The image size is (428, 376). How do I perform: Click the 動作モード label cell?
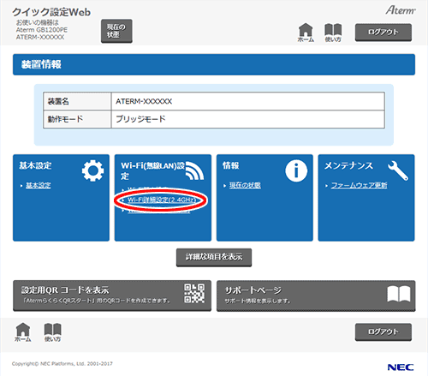[77, 119]
